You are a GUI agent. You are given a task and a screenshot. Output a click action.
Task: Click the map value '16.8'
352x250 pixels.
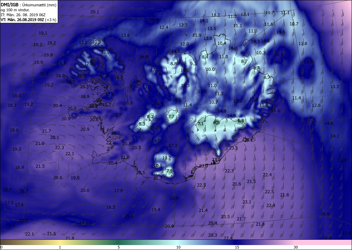pos(144,57)
